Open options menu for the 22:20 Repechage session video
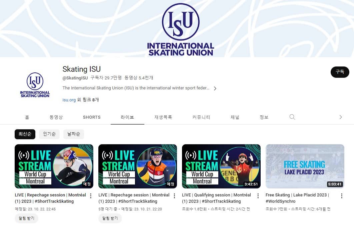The image size is (354, 226). (174, 196)
